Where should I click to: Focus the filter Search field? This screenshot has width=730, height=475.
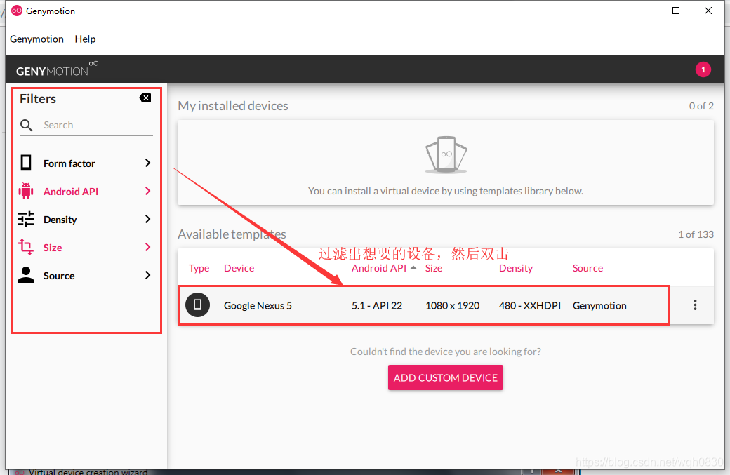click(86, 125)
